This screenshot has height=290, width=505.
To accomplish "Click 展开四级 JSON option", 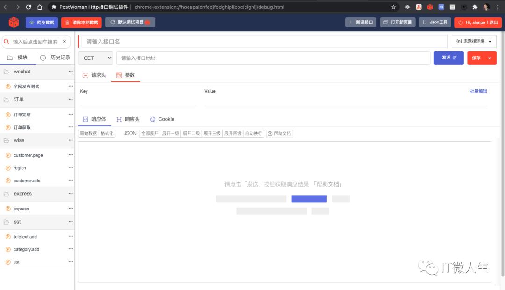I will tap(233, 133).
